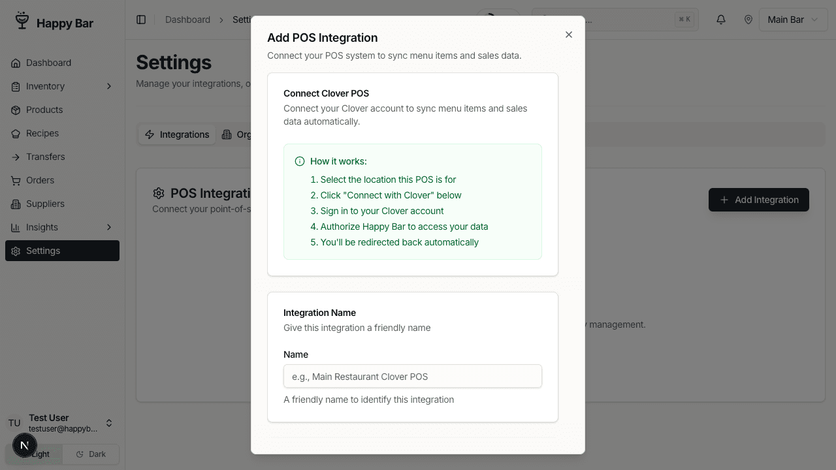Click the Settings gear icon in sidebar

(x=16, y=251)
